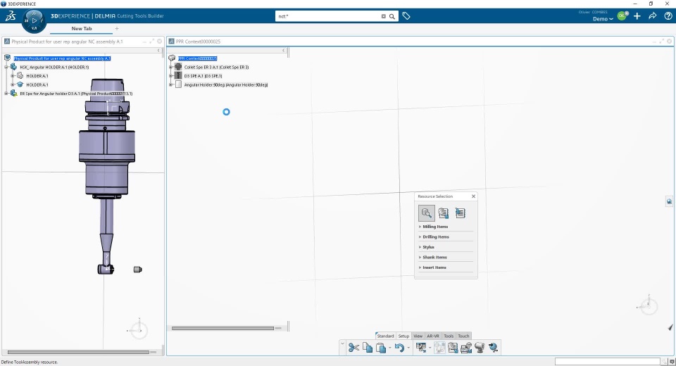Open the Demo user dropdown
The image size is (676, 366).
603,19
